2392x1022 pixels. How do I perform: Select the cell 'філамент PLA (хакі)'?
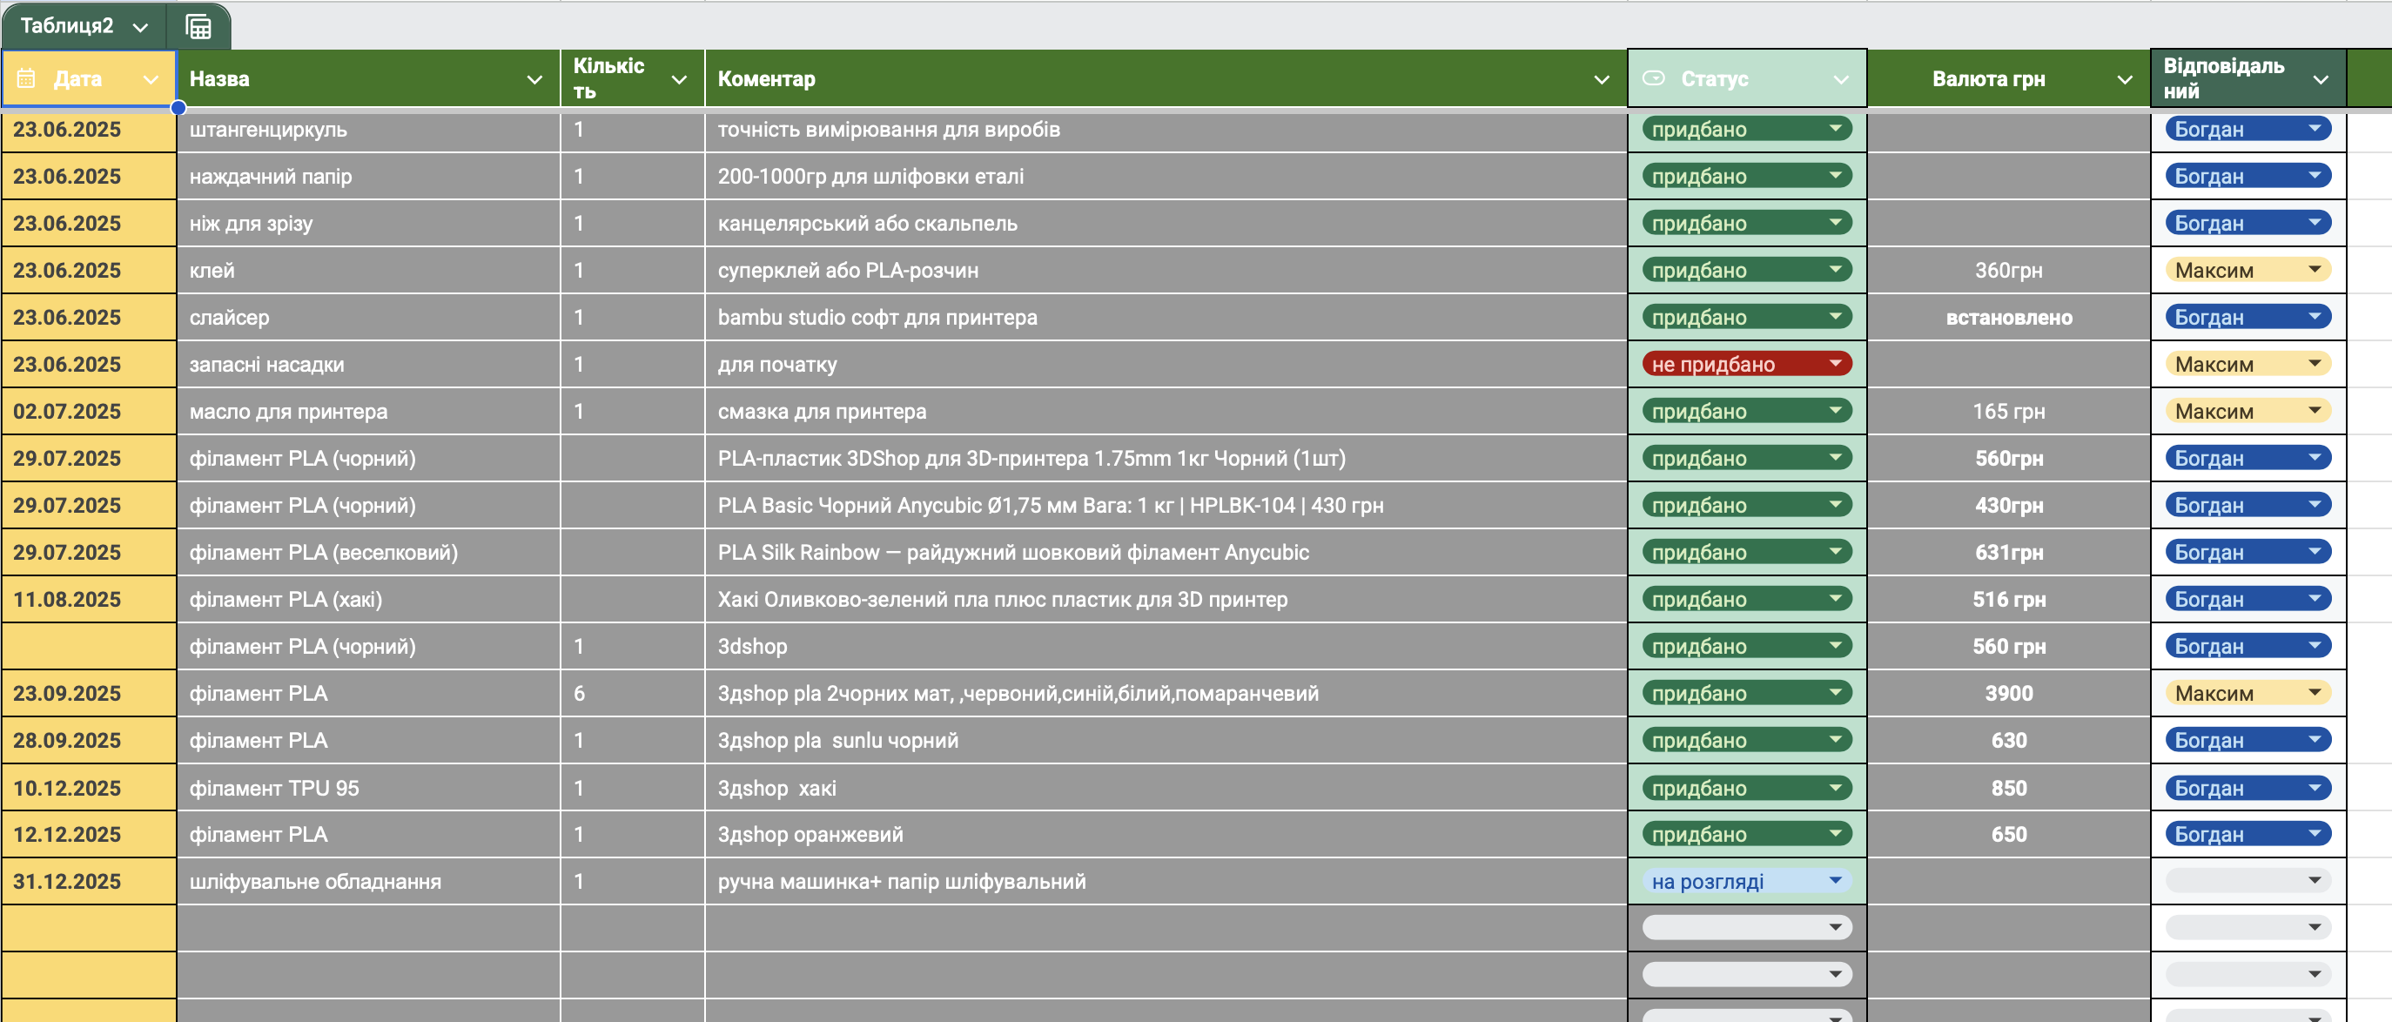[369, 600]
